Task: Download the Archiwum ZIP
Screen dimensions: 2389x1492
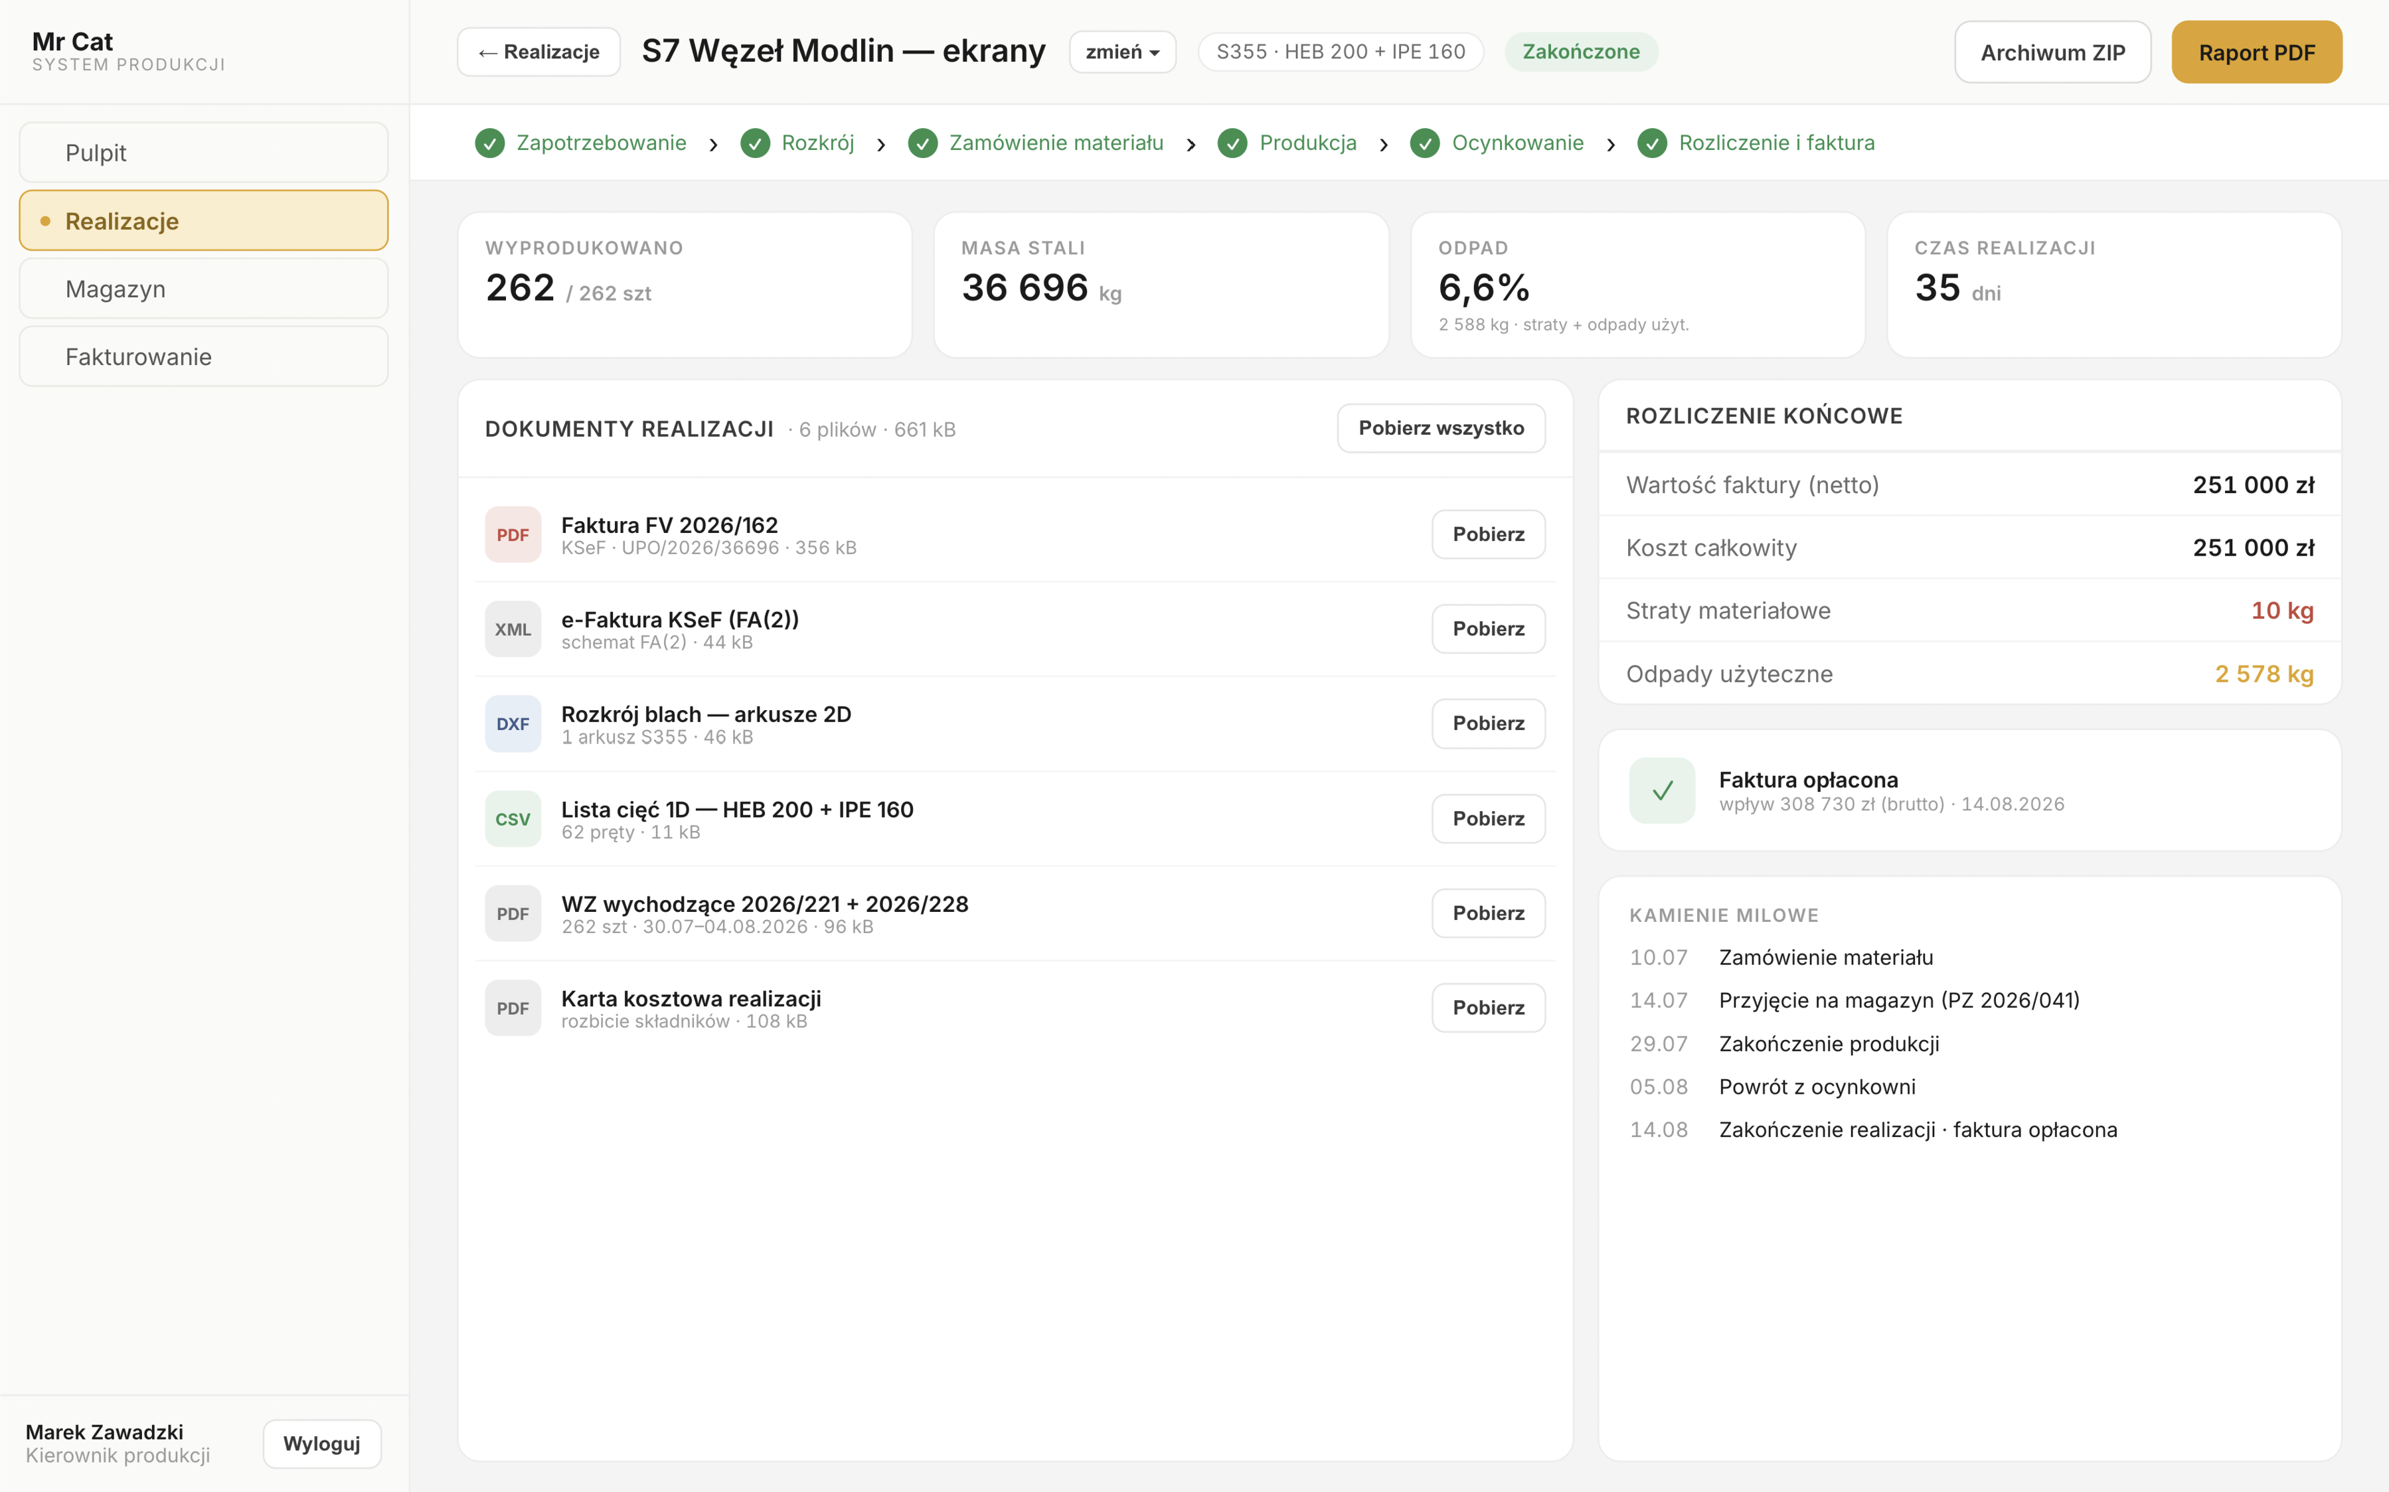Action: click(2052, 52)
